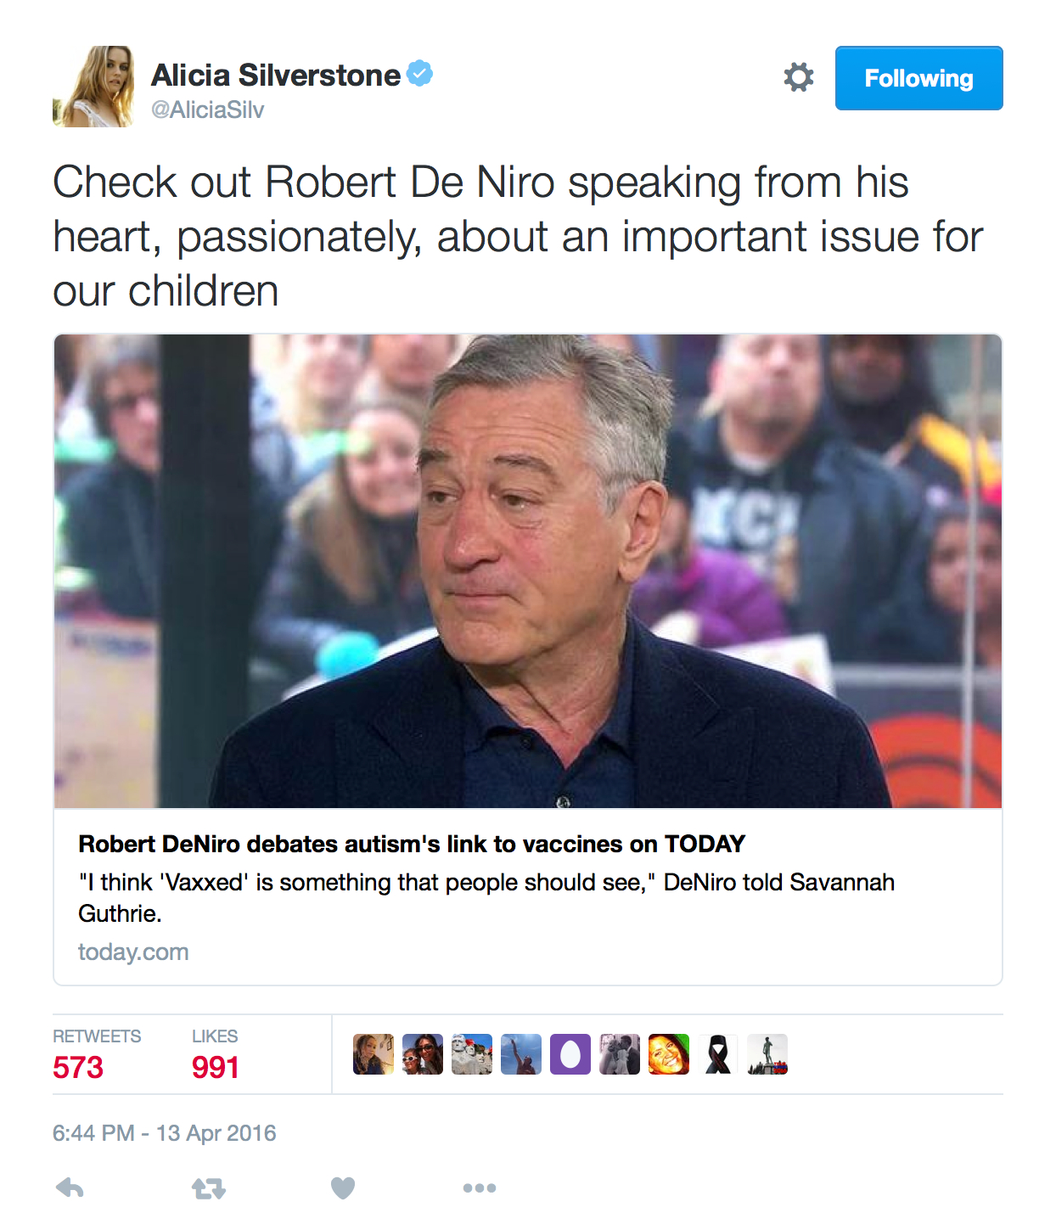Open the black ribbon liker avatar

(x=718, y=1054)
